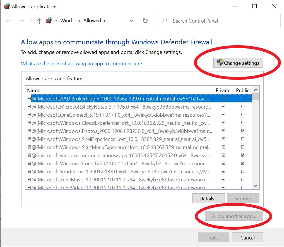Open the recent locations dropdown arrow
The width and height of the screenshot is (284, 247).
point(31,21)
